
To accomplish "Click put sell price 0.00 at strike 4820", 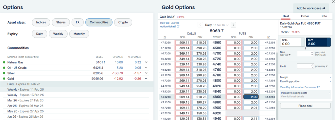I will point(234,86).
